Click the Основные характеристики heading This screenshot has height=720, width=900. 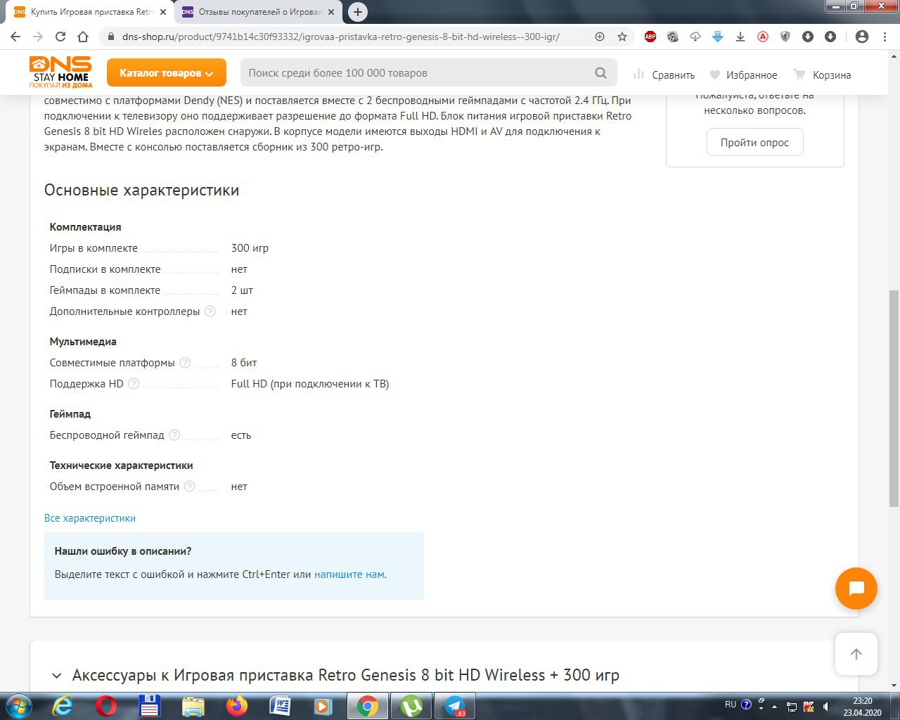tap(141, 191)
